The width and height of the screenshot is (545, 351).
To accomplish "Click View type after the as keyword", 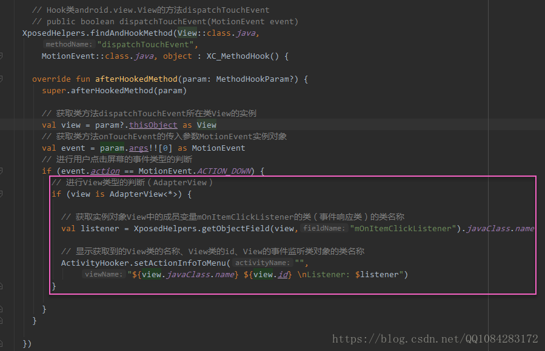I will (x=207, y=125).
